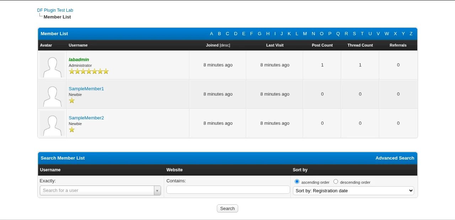Viewport: 455px width, 220px height.
Task: Click Newbie title under SampleMember1
Action: (75, 95)
